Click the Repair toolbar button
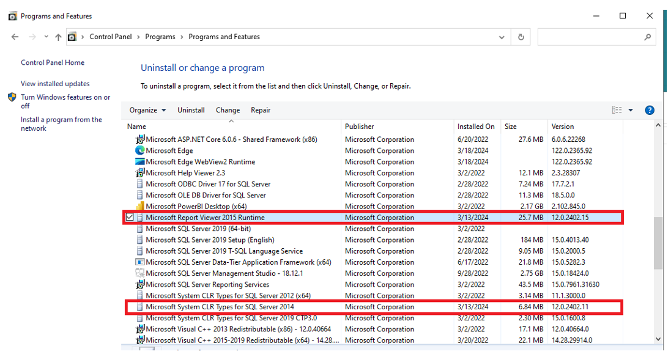 click(x=261, y=110)
